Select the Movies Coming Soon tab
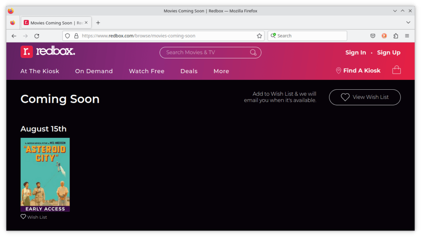421x237 pixels. click(x=56, y=23)
